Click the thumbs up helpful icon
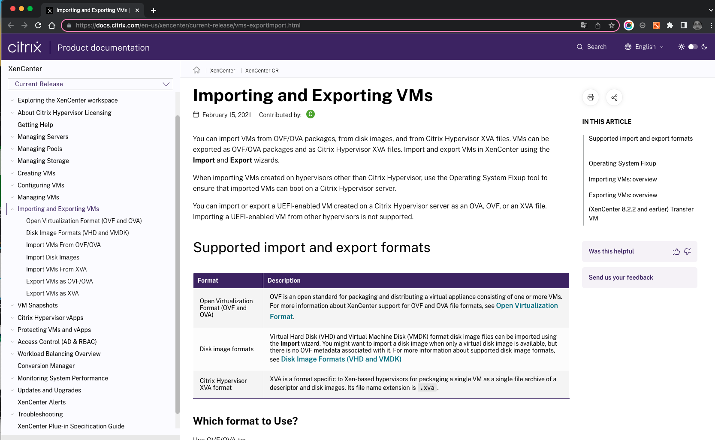 [676, 252]
